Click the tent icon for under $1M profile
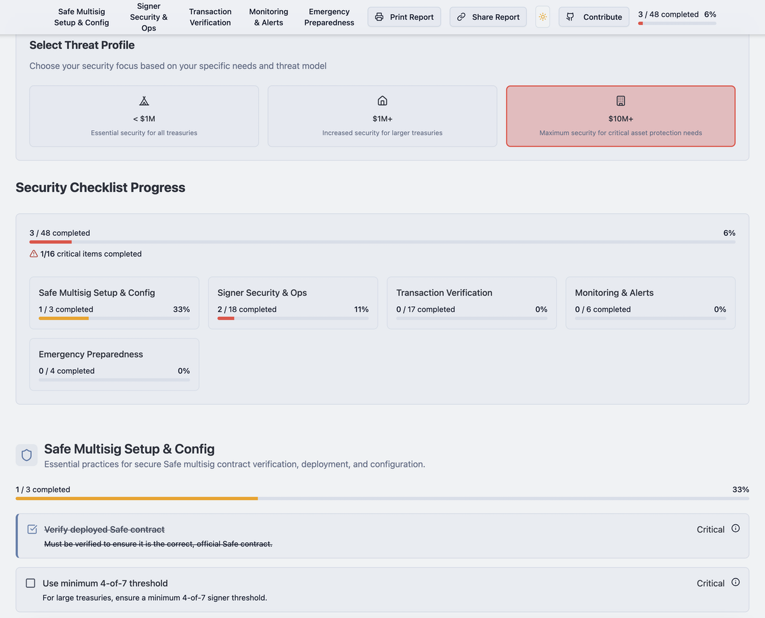765x618 pixels. pos(144,101)
